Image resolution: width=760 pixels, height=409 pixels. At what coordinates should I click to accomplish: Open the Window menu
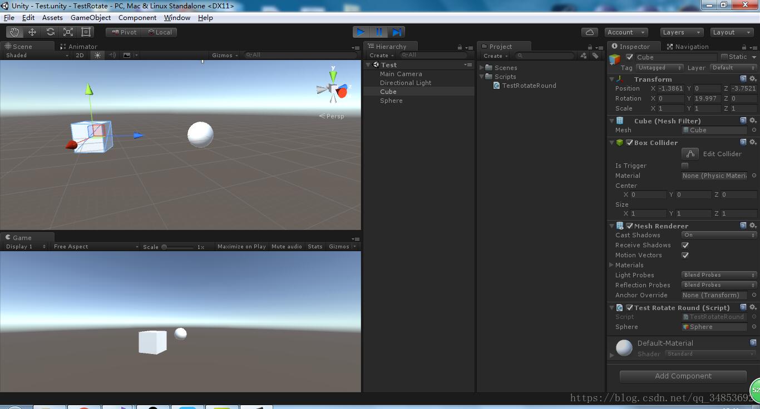(177, 17)
